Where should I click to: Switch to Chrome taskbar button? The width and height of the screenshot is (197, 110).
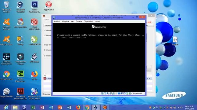[87, 107]
